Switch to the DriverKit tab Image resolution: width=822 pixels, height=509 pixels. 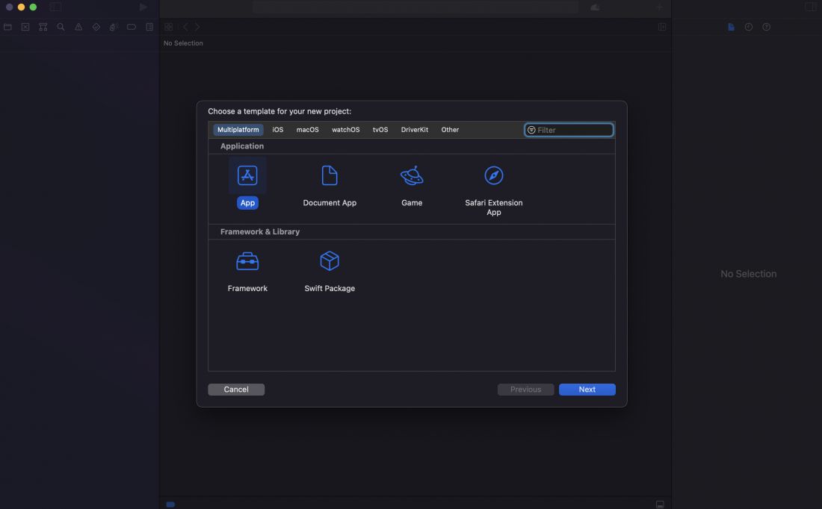tap(415, 130)
